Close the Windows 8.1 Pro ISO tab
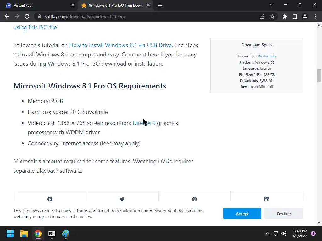322x241 pixels. tap(148, 5)
